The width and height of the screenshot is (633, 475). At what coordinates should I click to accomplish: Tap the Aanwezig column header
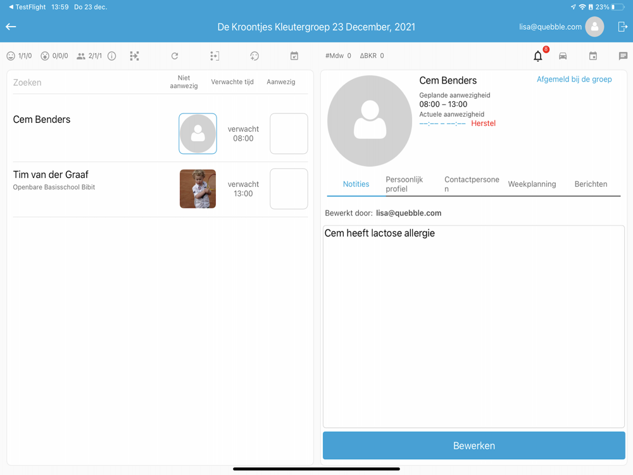click(281, 82)
